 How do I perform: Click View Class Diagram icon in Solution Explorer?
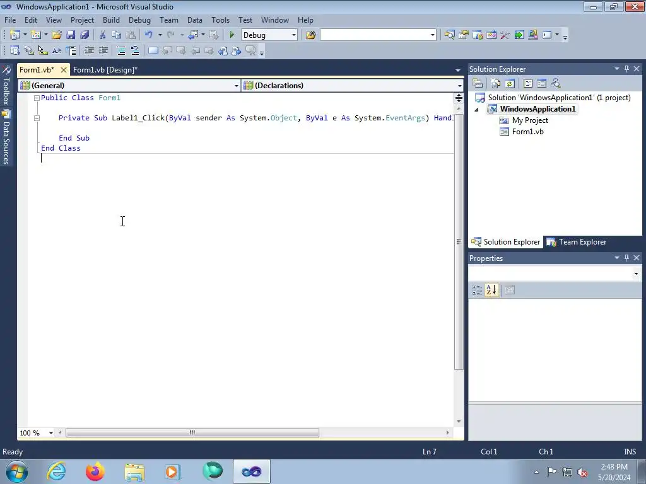tap(556, 84)
